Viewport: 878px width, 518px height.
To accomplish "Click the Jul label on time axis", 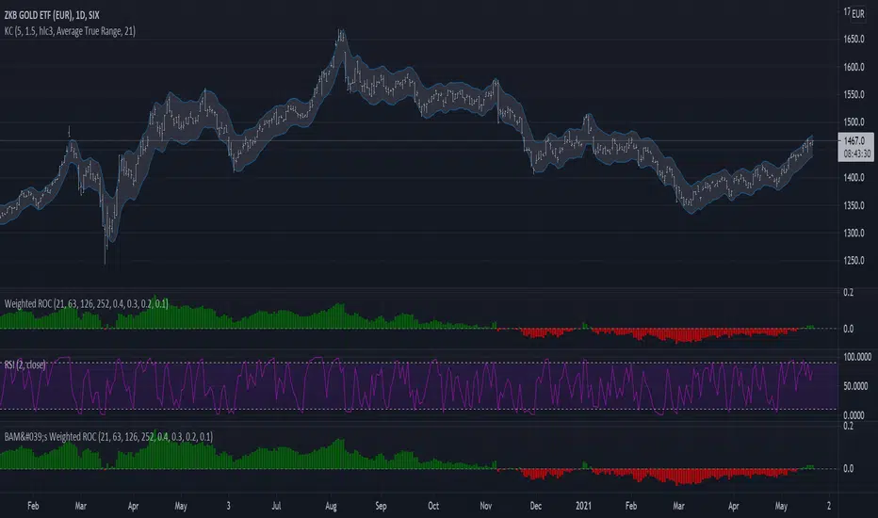I will tap(276, 507).
